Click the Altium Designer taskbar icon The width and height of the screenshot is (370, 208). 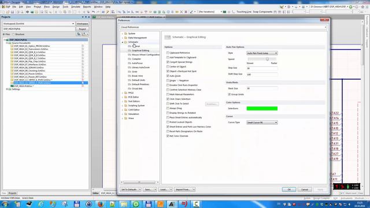pos(172,204)
